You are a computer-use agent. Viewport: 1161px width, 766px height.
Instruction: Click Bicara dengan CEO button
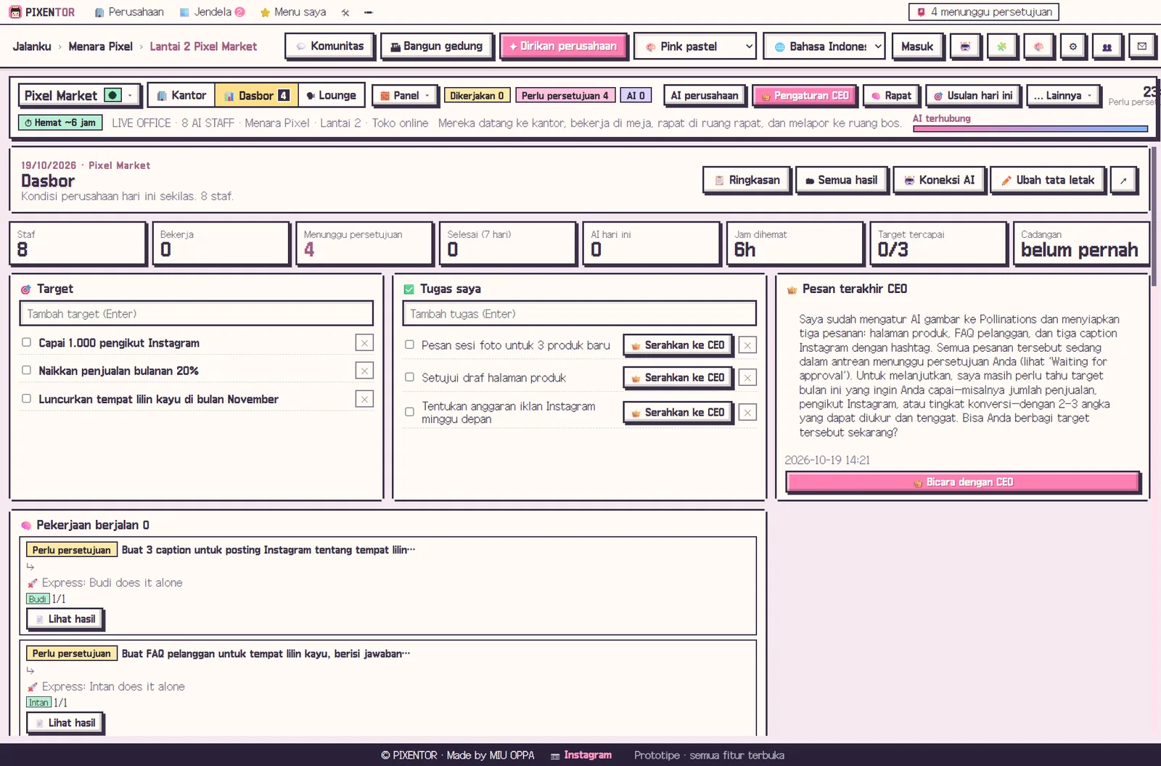pos(963,482)
